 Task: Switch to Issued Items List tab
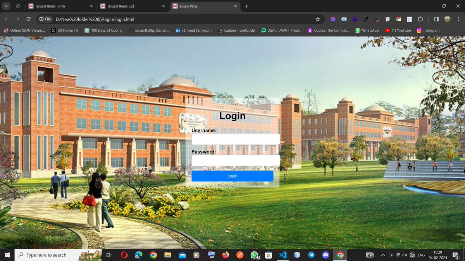(132, 6)
